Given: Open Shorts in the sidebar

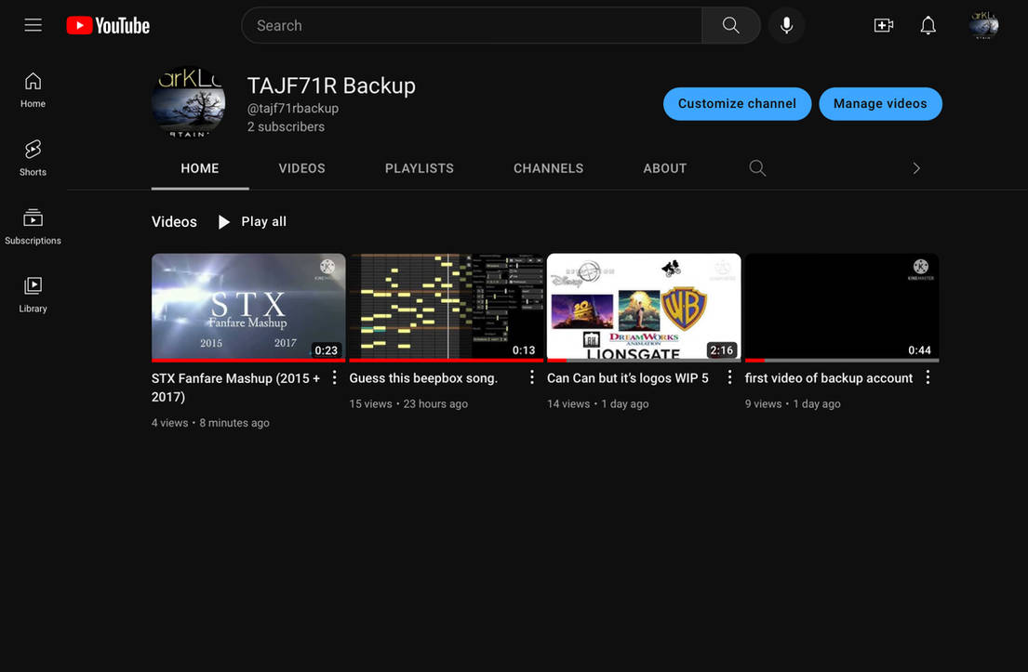Looking at the screenshot, I should [33, 158].
